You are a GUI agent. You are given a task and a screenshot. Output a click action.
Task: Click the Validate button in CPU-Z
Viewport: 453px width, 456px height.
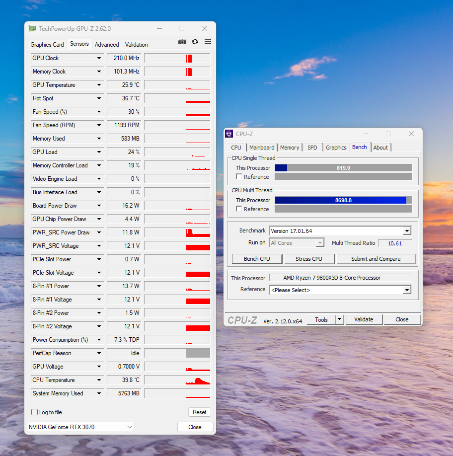[x=364, y=319]
